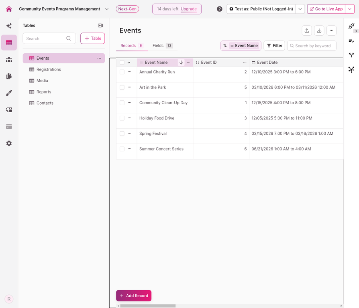This screenshot has height=308, width=359.
Task: Click the scrollbar right arrow
Action: [x=341, y=306]
